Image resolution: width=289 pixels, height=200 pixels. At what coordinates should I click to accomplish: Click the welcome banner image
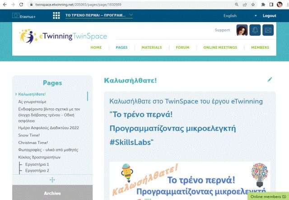point(190,181)
